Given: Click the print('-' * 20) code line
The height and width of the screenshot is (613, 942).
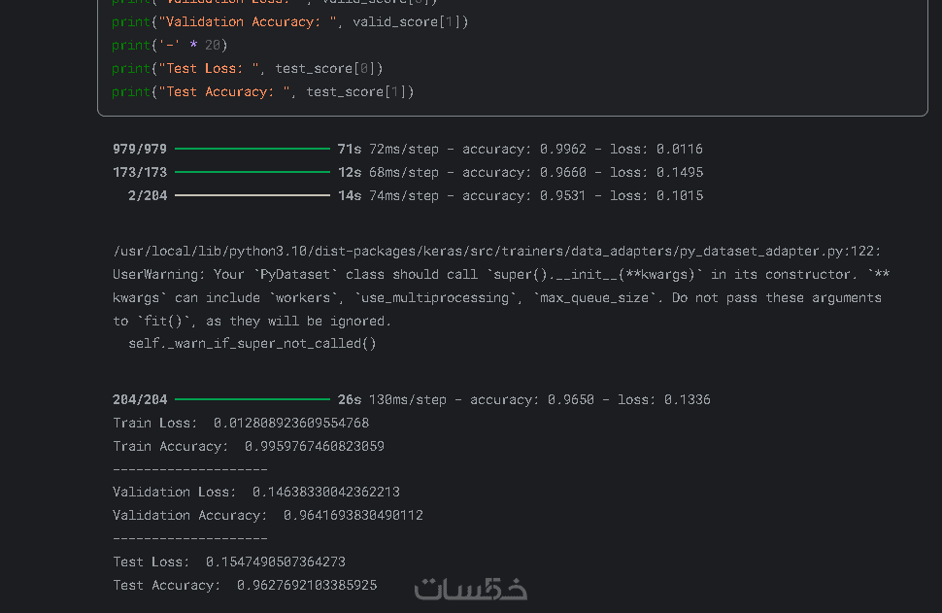Looking at the screenshot, I should [x=169, y=45].
